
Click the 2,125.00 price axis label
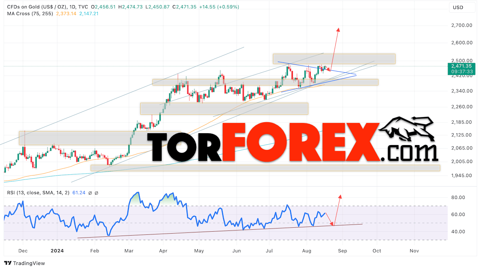[x=462, y=135]
